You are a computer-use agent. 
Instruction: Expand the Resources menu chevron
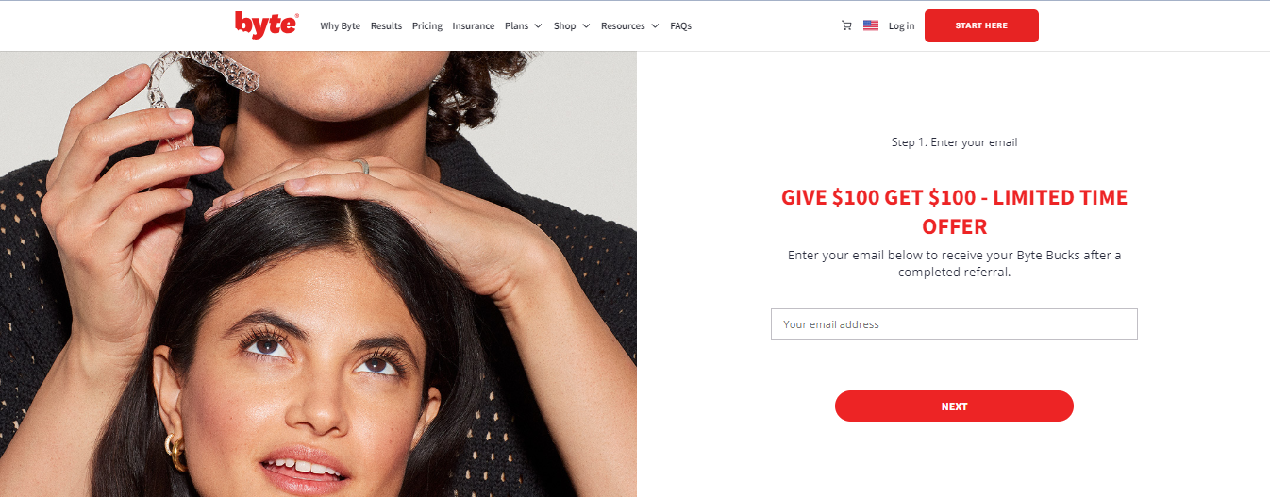tap(655, 25)
